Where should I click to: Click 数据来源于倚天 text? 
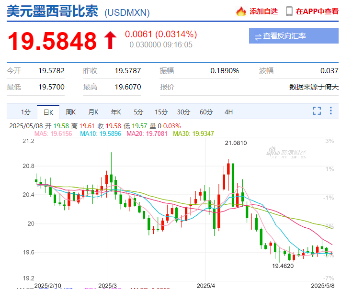tap(314, 87)
